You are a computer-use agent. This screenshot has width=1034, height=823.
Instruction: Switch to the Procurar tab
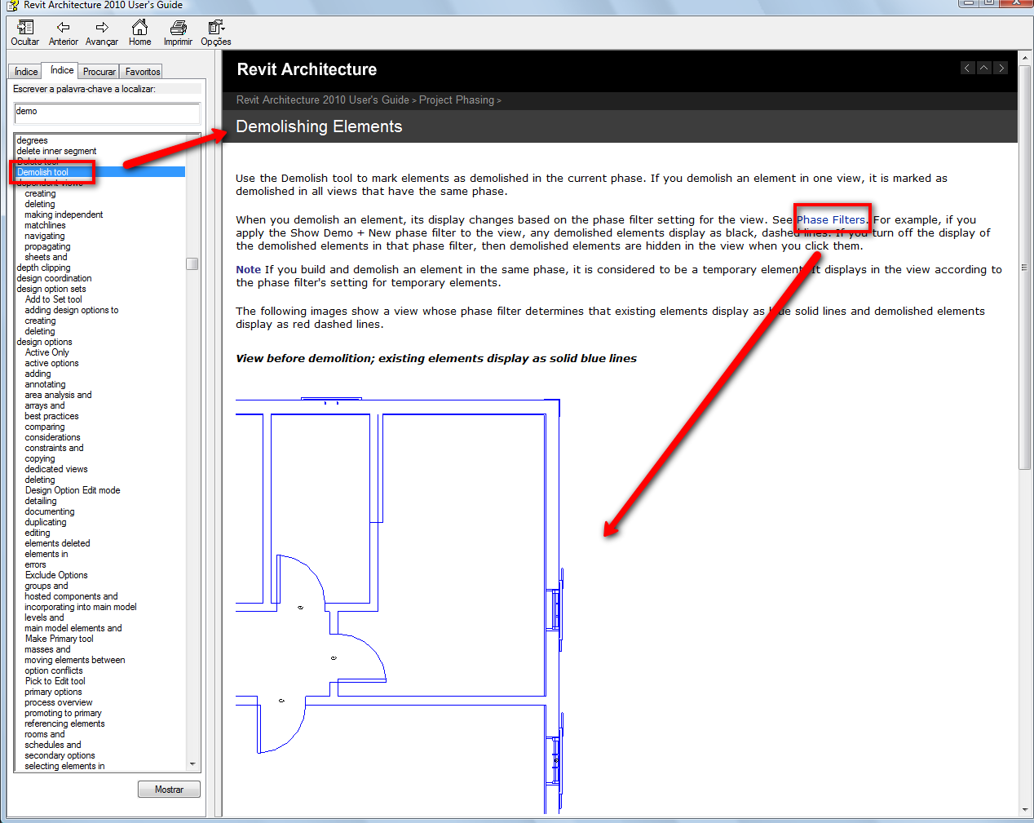99,72
